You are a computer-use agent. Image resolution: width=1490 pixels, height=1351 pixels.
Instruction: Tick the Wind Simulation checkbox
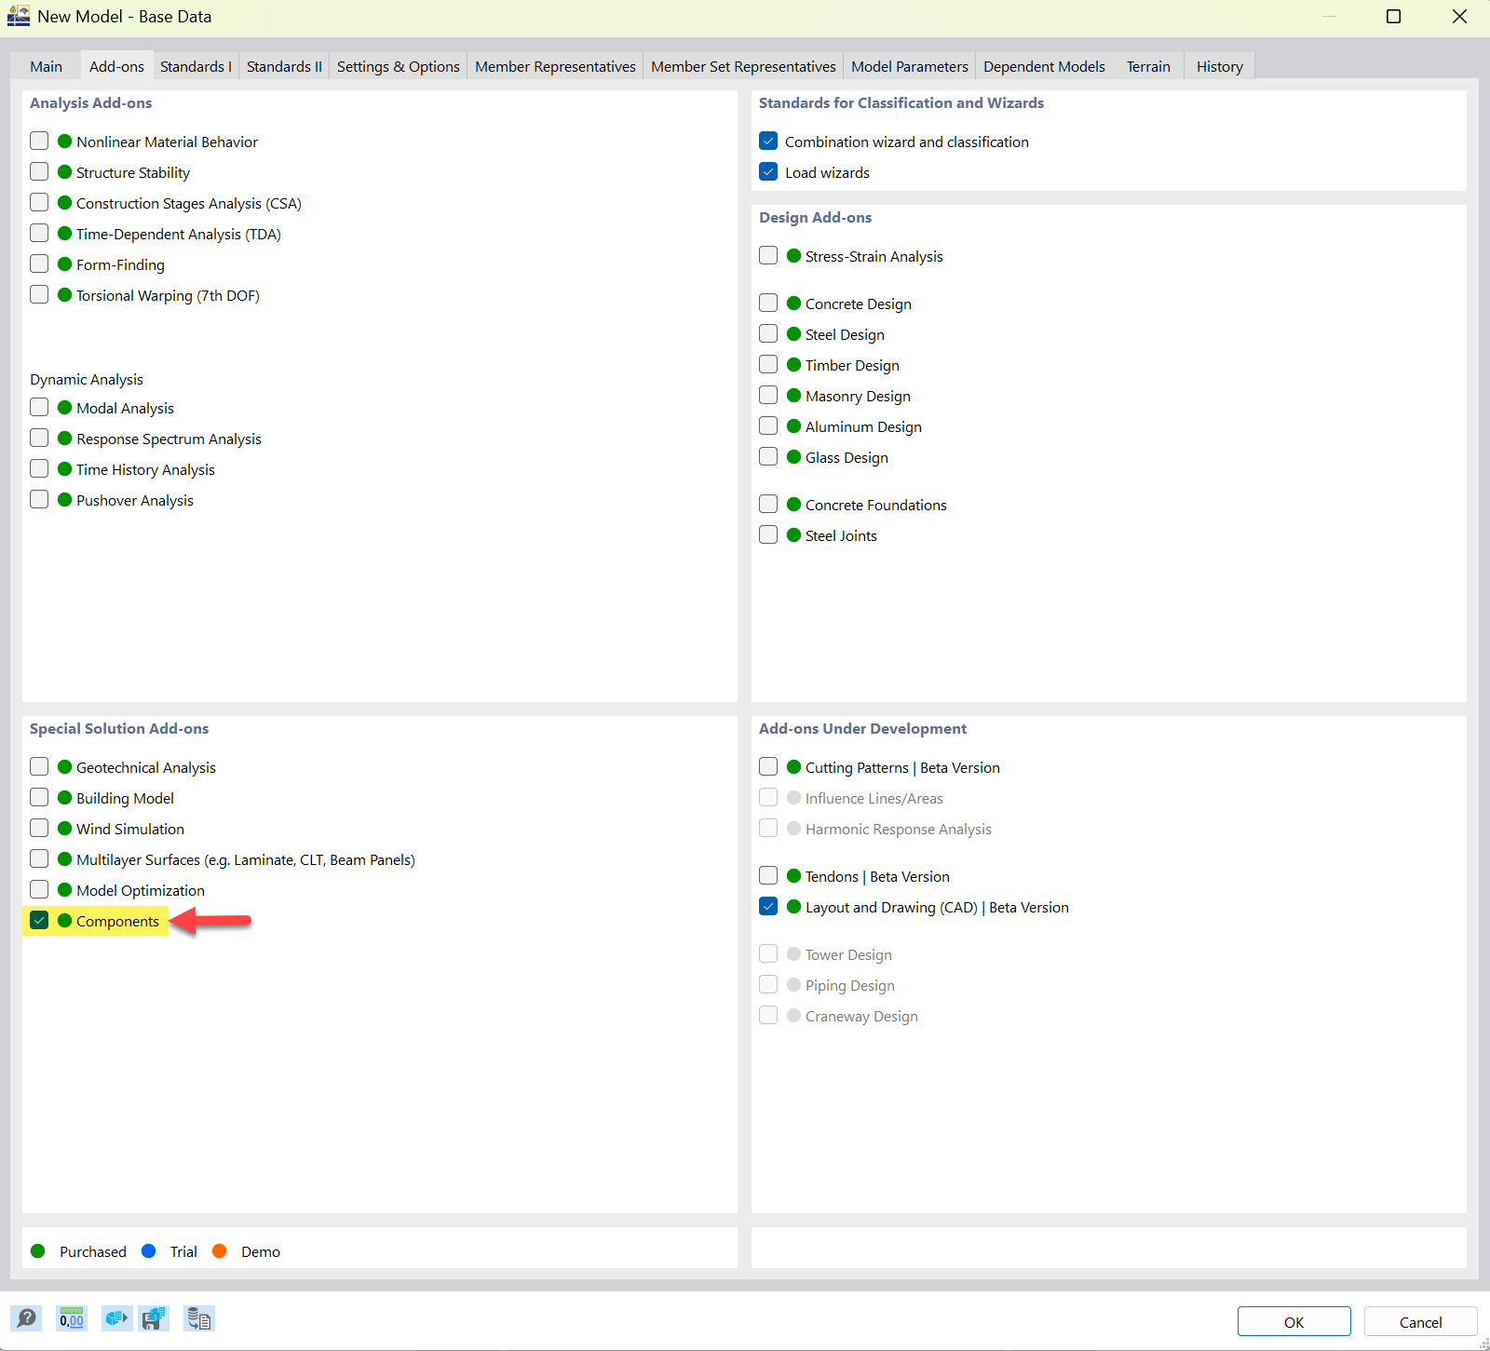click(x=39, y=828)
